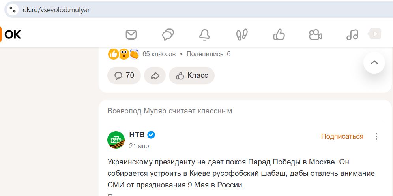393x196 pixels.
Task: Click the НТВ avatar thumbnail
Action: tap(116, 140)
